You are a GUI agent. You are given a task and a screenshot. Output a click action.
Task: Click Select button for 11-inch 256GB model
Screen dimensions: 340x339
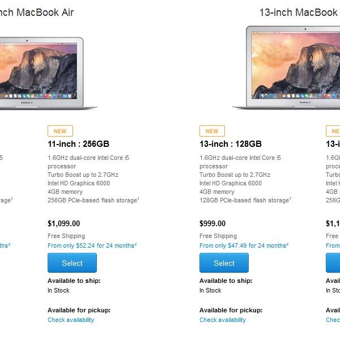[72, 263]
